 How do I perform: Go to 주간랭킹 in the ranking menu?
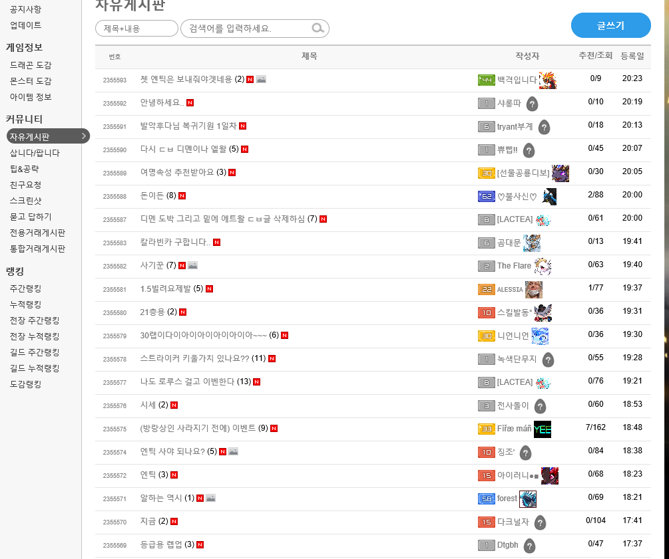[x=25, y=288]
